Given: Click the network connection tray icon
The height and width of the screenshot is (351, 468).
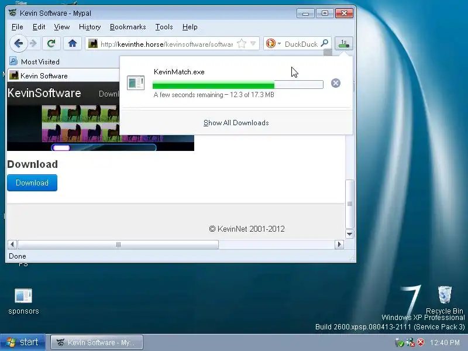Looking at the screenshot, I should click(410, 342).
